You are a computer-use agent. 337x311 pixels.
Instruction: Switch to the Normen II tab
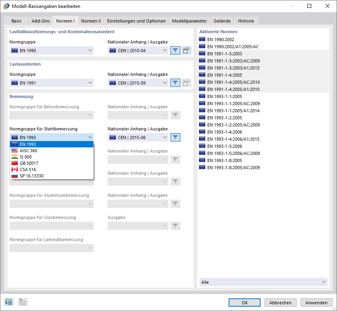pos(91,21)
